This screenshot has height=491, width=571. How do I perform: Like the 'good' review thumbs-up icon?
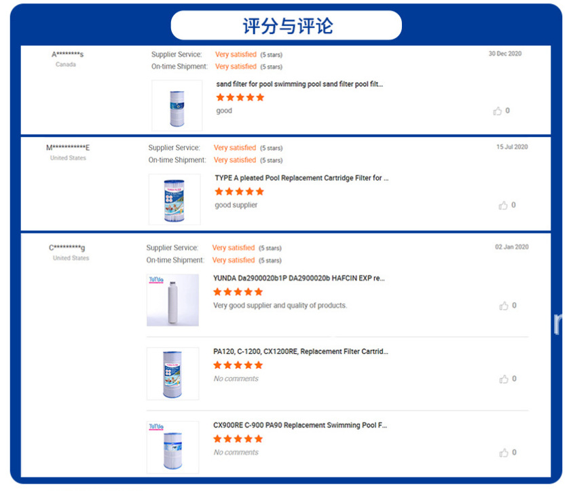(498, 111)
